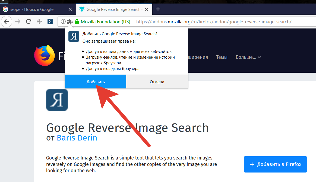Confirm installation by pressing Добавить
316x182 pixels.
pos(96,82)
